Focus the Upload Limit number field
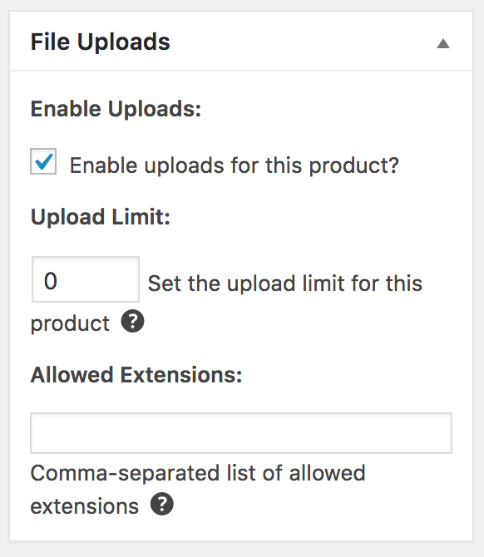Viewport: 484px width, 557px height. (x=86, y=279)
